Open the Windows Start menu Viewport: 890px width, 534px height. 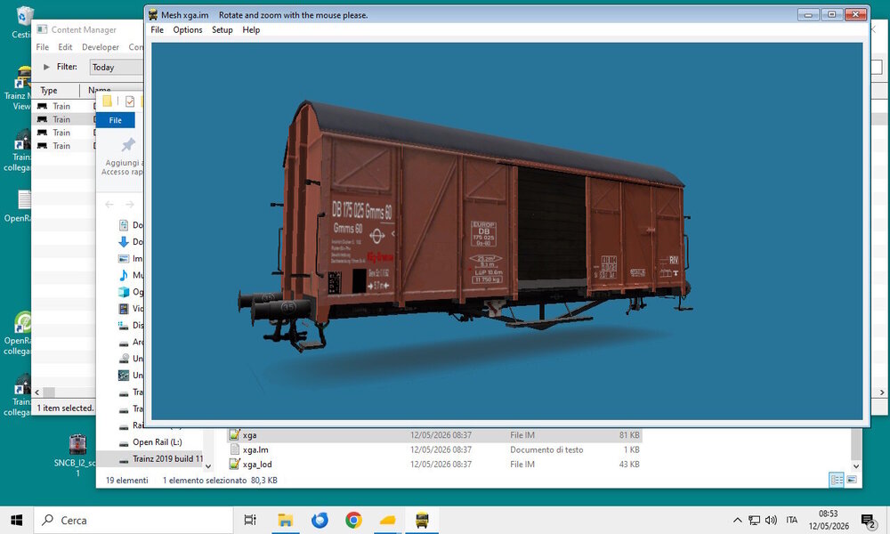click(x=16, y=520)
